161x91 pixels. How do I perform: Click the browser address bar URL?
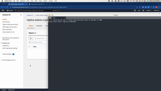[x=39, y=7]
